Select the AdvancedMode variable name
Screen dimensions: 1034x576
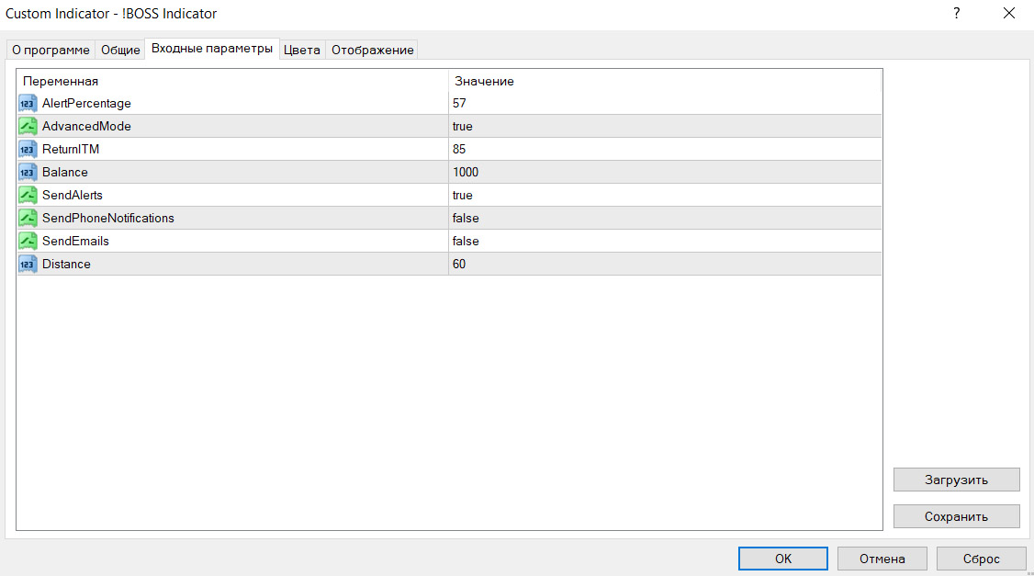pyautogui.click(x=86, y=126)
